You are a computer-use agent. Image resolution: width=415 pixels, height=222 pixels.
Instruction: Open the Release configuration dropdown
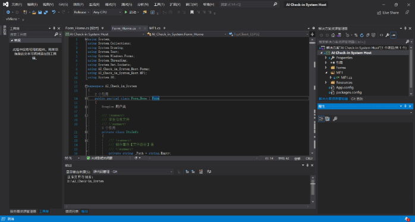click(x=81, y=12)
